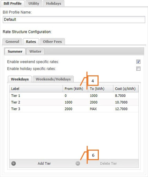Select the Bill Profile tab
This screenshot has width=148, height=177.
[x=13, y=3]
